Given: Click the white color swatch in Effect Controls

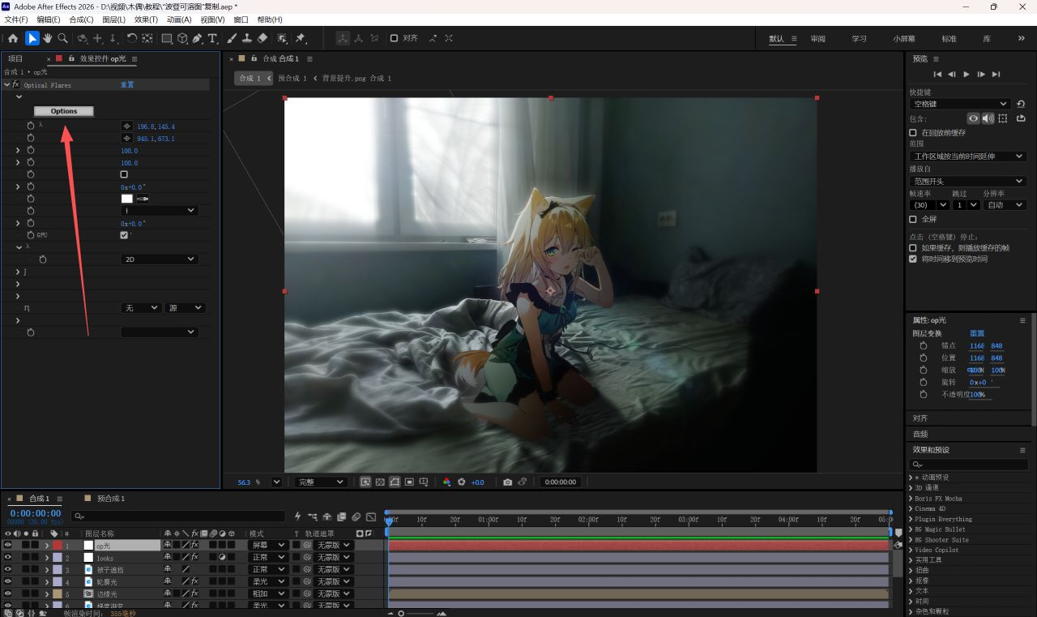Looking at the screenshot, I should tap(126, 199).
